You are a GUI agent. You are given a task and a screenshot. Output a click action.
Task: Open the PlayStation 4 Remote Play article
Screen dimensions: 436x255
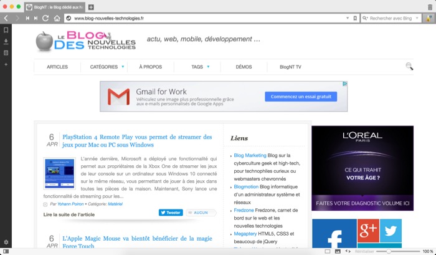click(x=137, y=141)
